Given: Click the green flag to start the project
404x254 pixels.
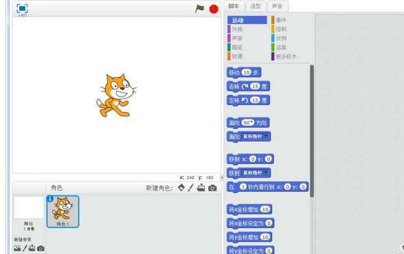Looking at the screenshot, I should (200, 9).
